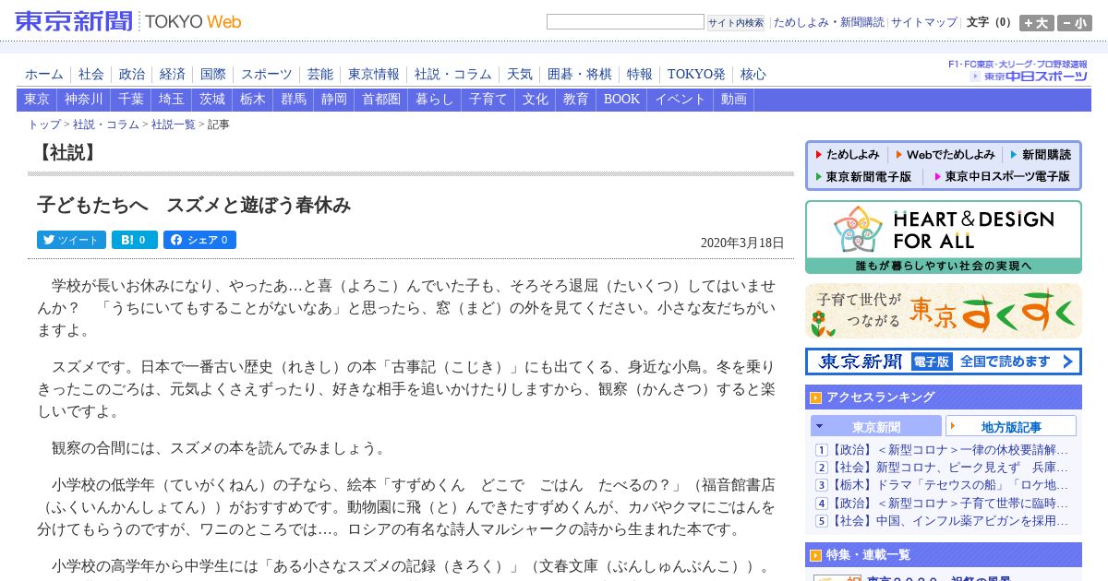Screen dimensions: 1108x581
Task: Open 社説・コラム in main navigation
Action: pyautogui.click(x=453, y=75)
